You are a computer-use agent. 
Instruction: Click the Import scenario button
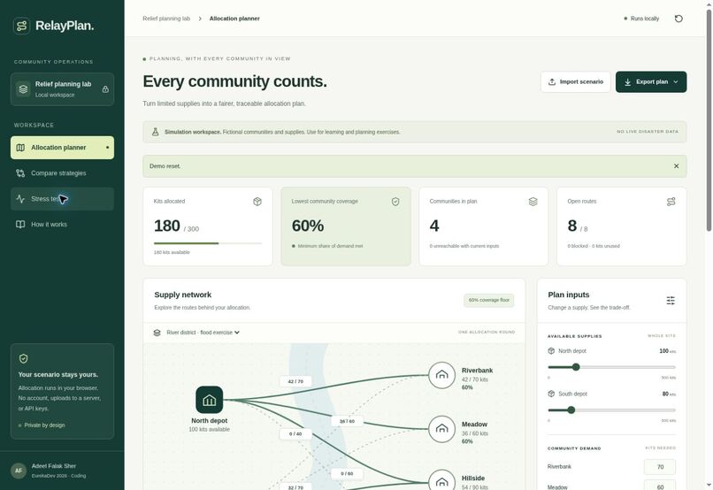[x=576, y=82]
